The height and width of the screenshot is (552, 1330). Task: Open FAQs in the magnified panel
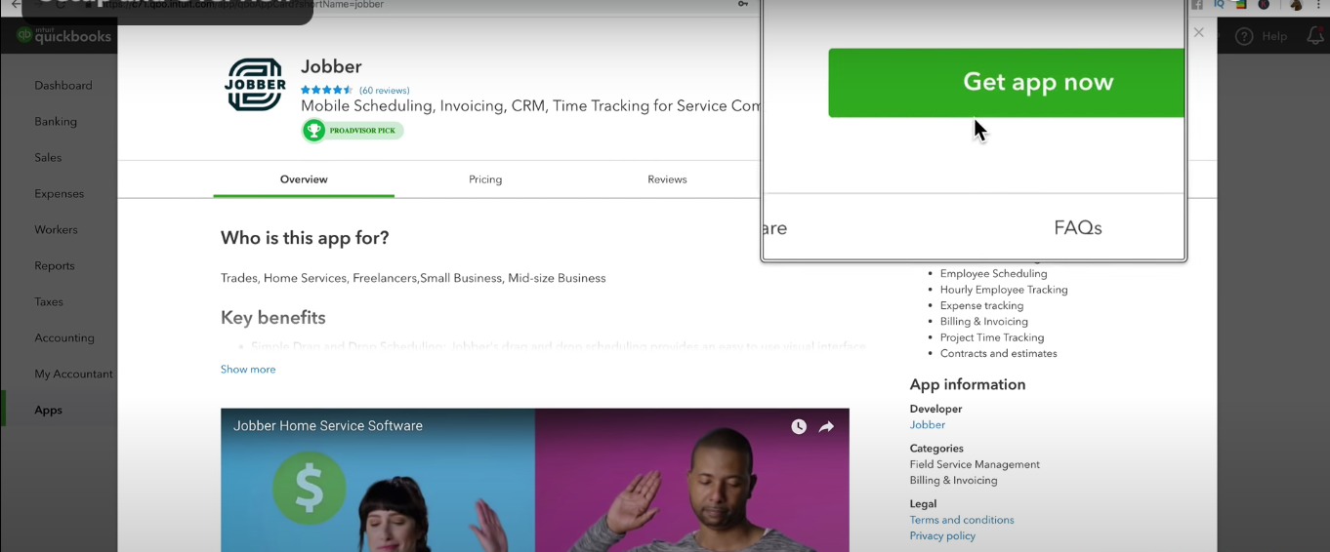tap(1078, 228)
